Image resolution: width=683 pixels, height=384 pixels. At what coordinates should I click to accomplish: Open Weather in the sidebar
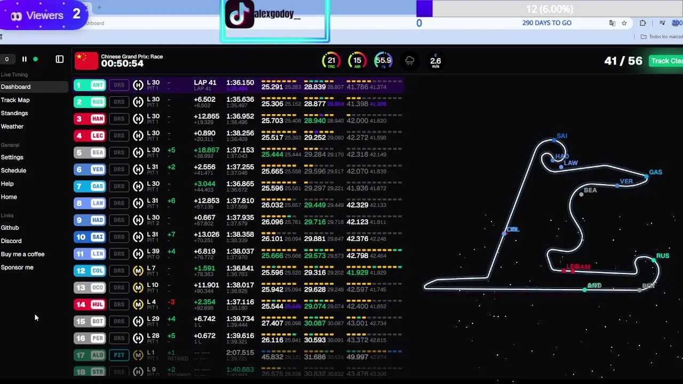click(12, 127)
